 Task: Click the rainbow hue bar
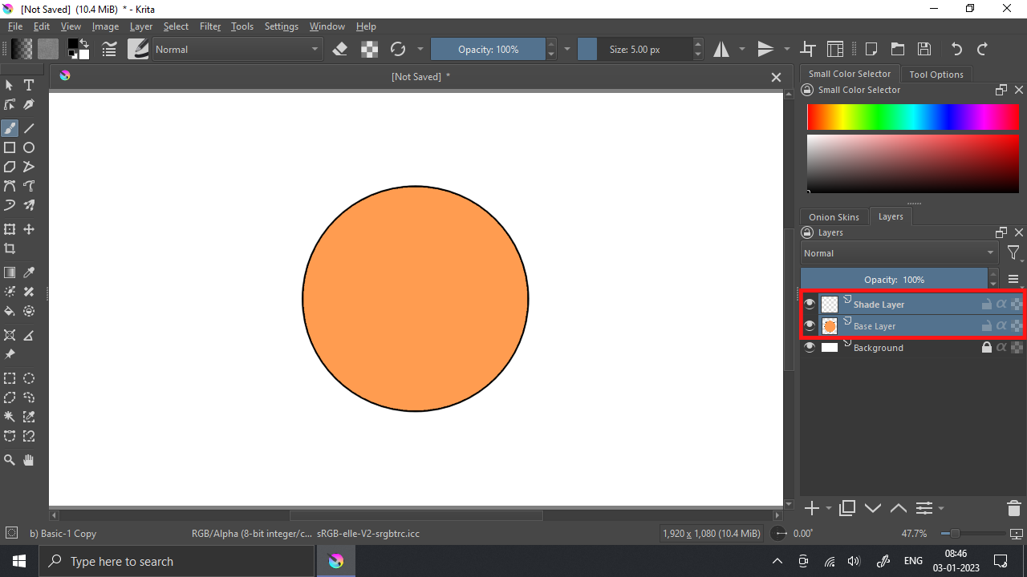click(x=913, y=117)
